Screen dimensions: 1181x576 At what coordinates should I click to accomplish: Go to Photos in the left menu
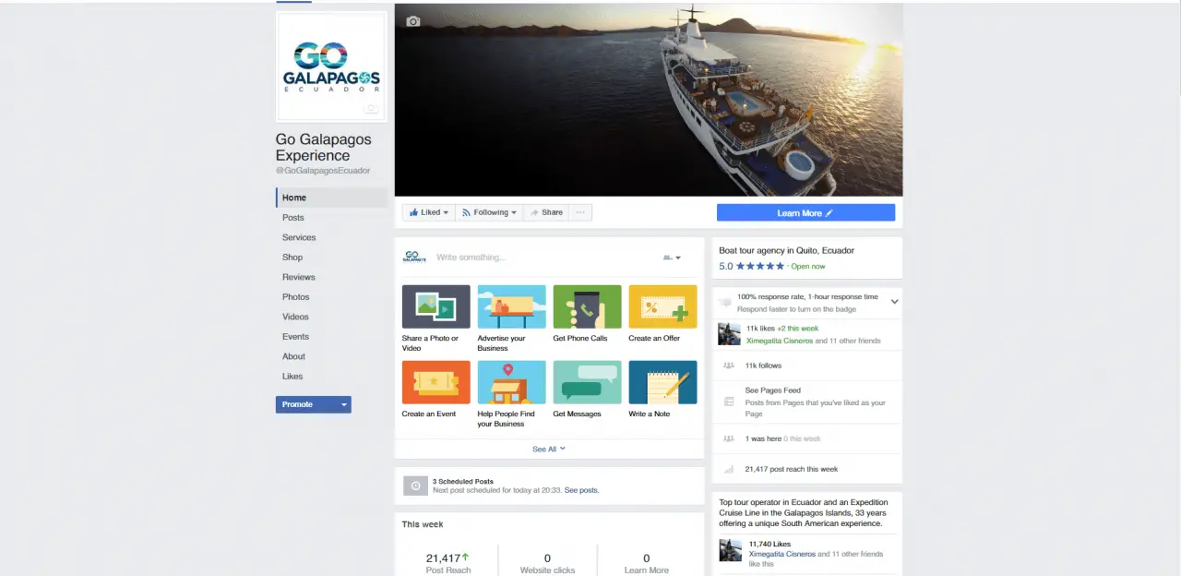tap(295, 297)
